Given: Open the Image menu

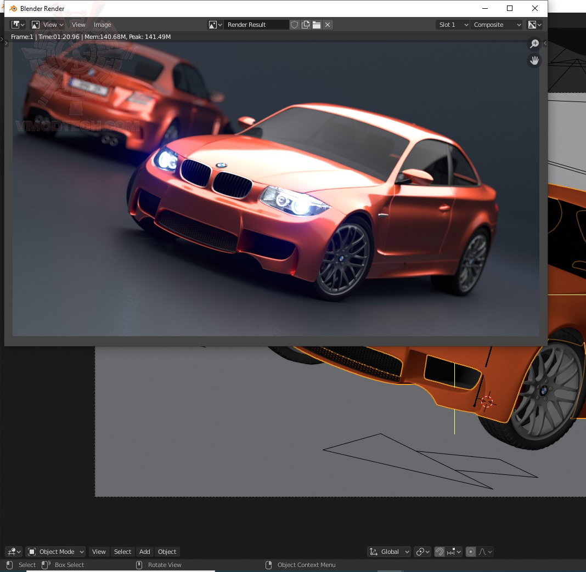Looking at the screenshot, I should click(x=103, y=25).
